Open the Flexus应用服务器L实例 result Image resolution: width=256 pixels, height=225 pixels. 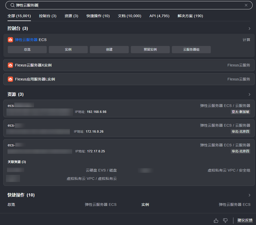pos(129,79)
